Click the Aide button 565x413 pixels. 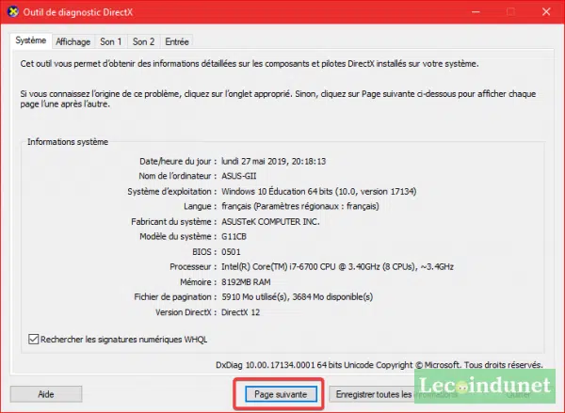coord(46,394)
